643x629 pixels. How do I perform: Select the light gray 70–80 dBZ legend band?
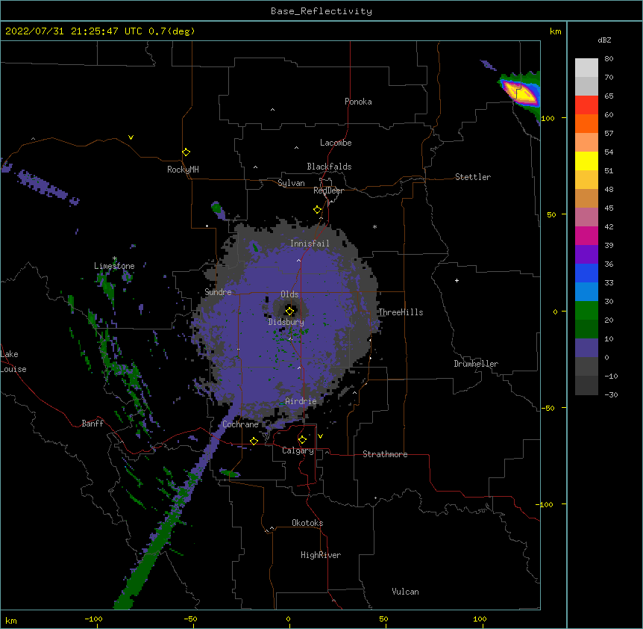click(586, 68)
